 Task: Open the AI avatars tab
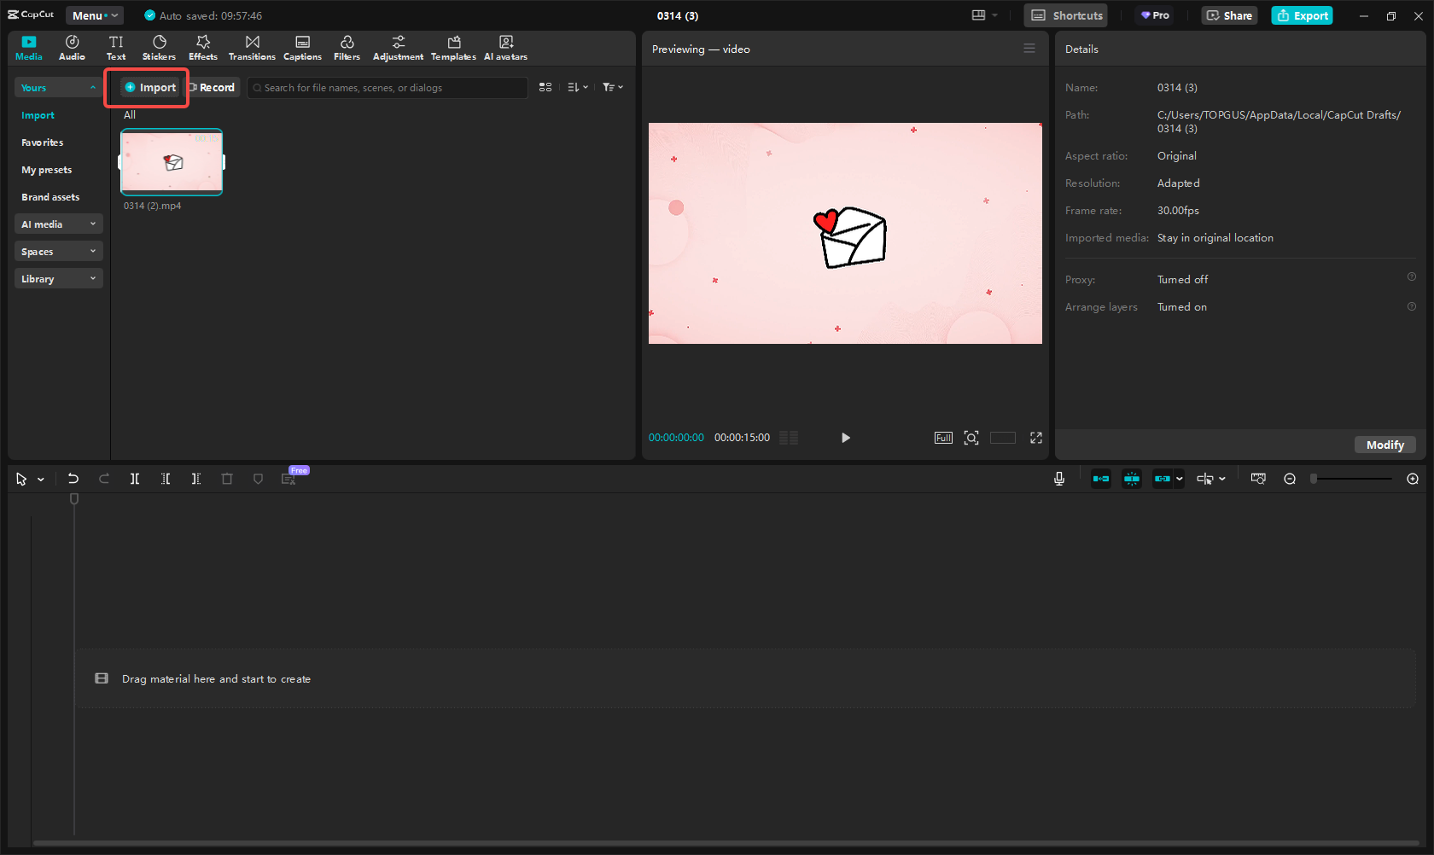(505, 48)
